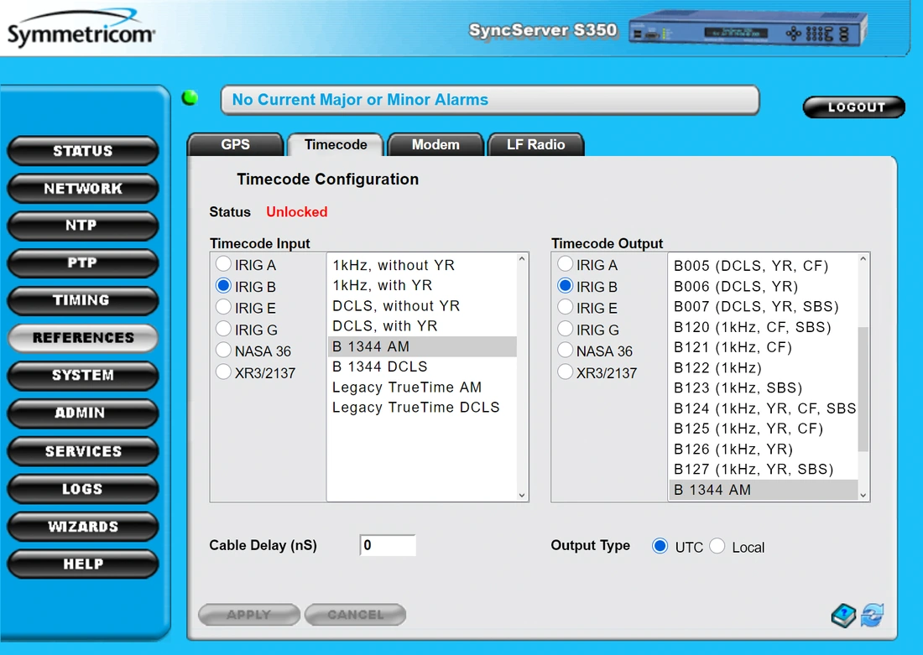Select NASA 36 for Timecode Output
The width and height of the screenshot is (923, 655).
(565, 351)
